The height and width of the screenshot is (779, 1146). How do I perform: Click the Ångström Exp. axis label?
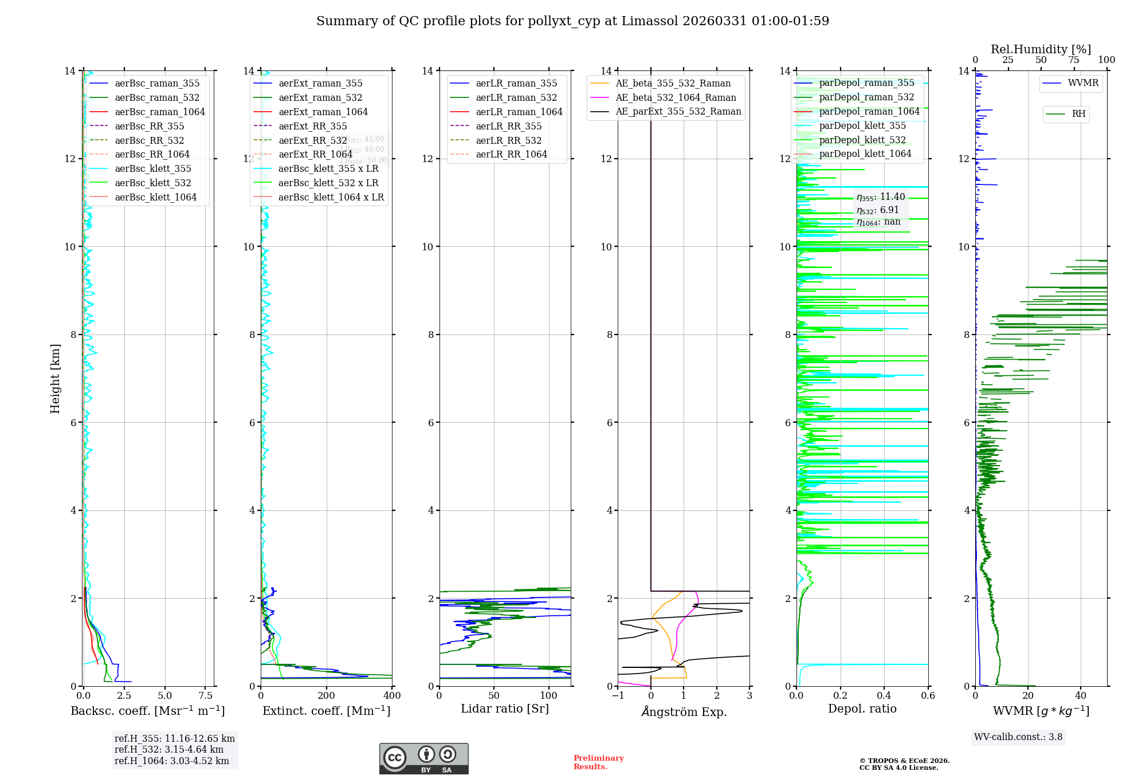(684, 712)
